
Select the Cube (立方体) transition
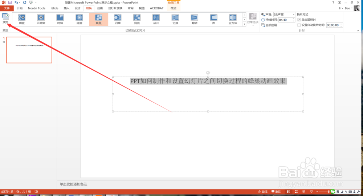tap(233, 19)
